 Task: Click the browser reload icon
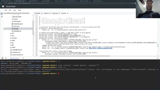click(x=5, y=3)
